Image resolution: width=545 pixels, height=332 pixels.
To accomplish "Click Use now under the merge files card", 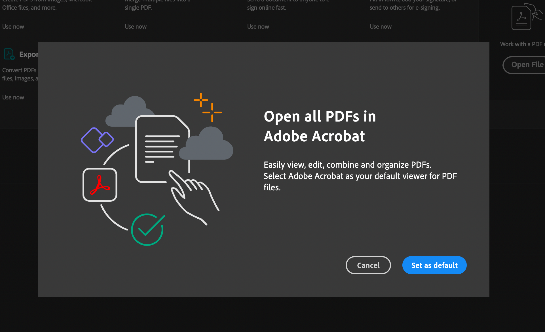I will tap(135, 26).
